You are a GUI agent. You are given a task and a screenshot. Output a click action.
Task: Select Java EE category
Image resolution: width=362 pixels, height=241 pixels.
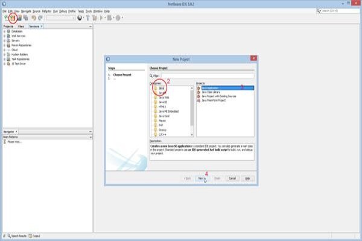pyautogui.click(x=163, y=102)
